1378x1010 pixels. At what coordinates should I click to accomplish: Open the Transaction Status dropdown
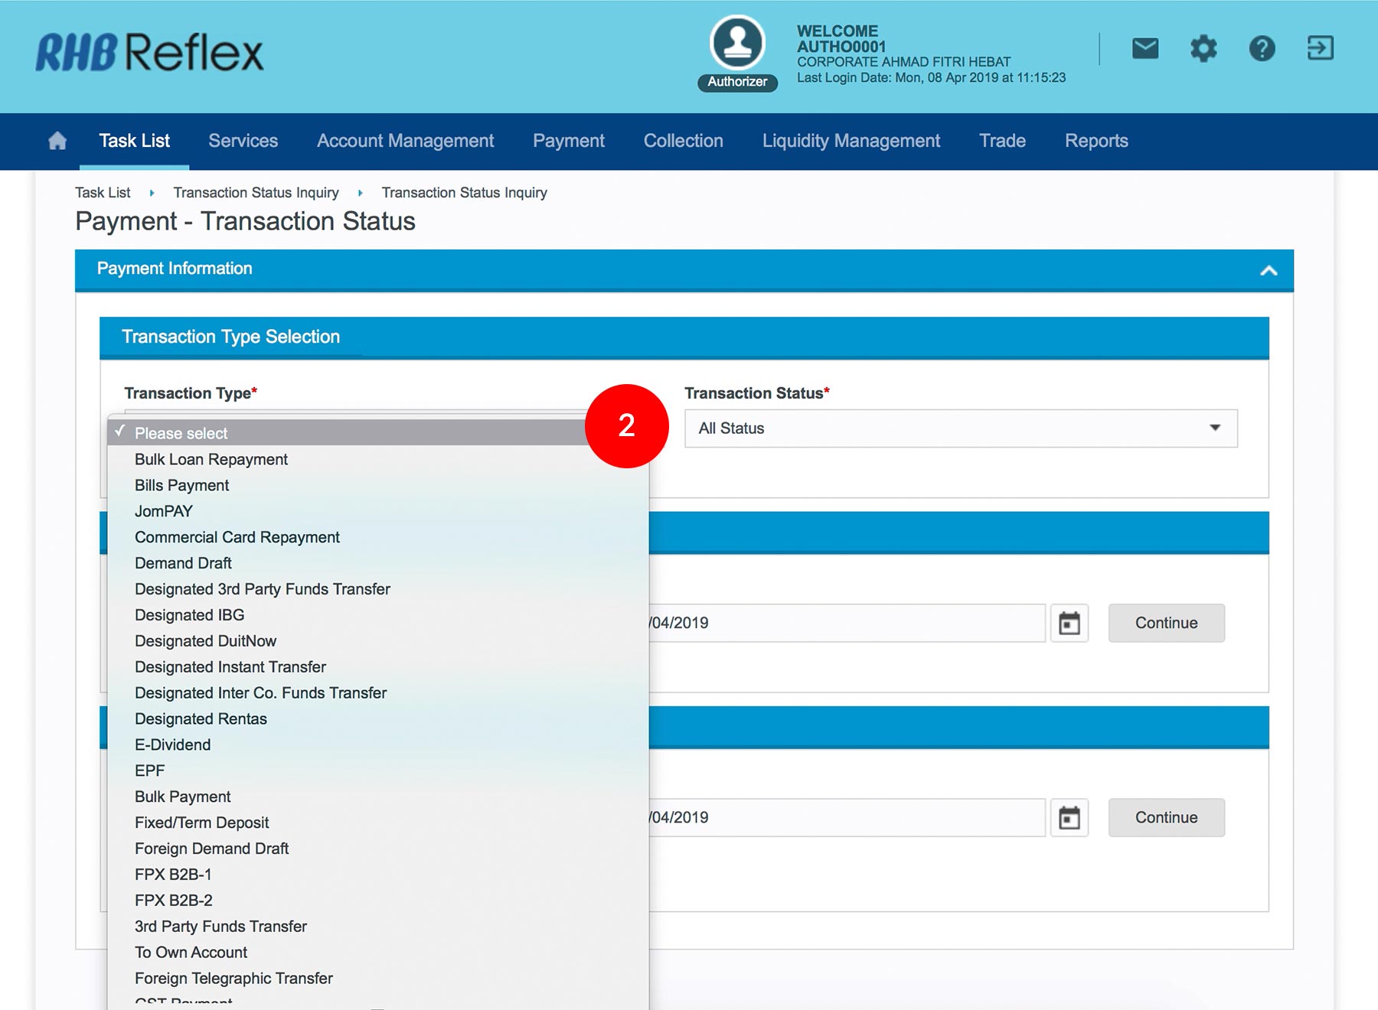point(960,428)
